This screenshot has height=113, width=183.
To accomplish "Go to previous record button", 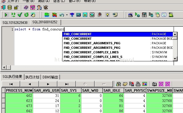I will tap(30, 84).
